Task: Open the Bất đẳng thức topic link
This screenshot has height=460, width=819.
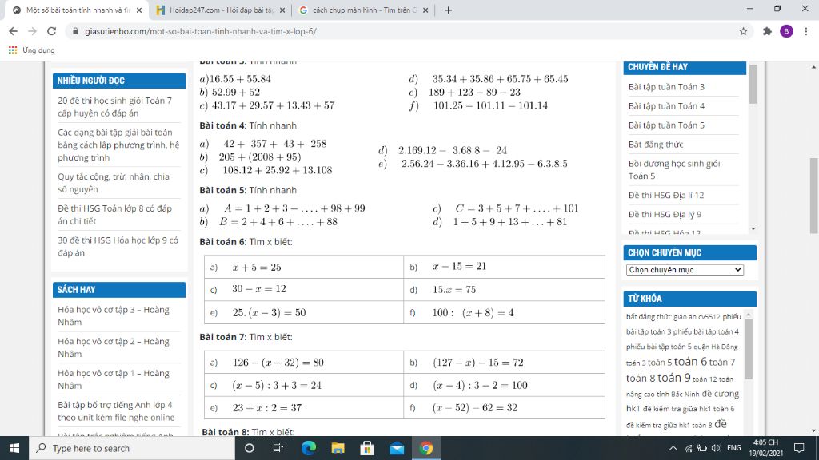Action: click(x=656, y=145)
